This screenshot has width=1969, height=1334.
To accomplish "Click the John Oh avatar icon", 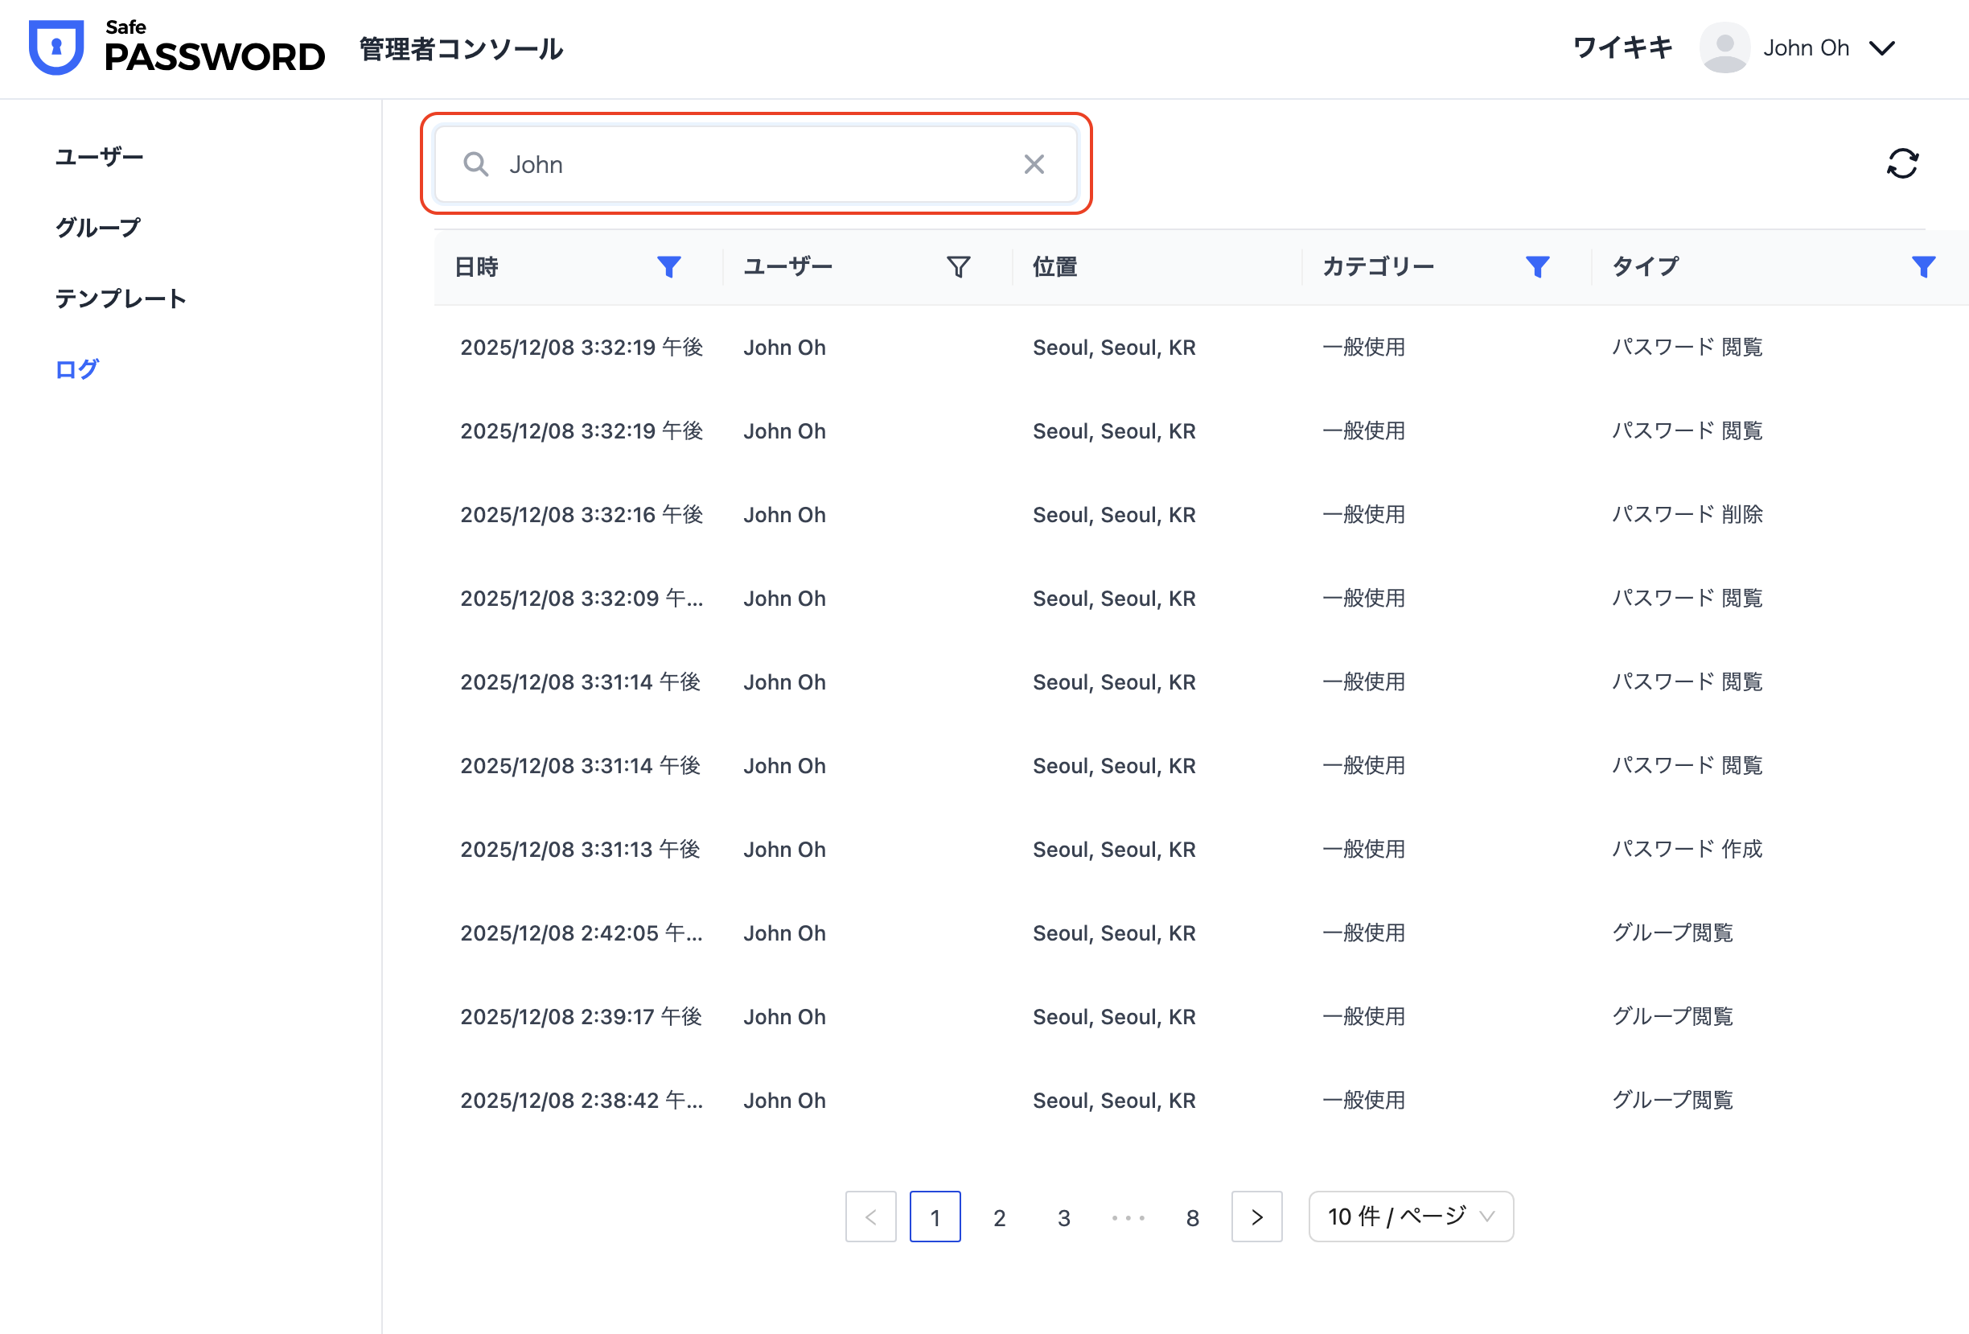I will 1724,47.
